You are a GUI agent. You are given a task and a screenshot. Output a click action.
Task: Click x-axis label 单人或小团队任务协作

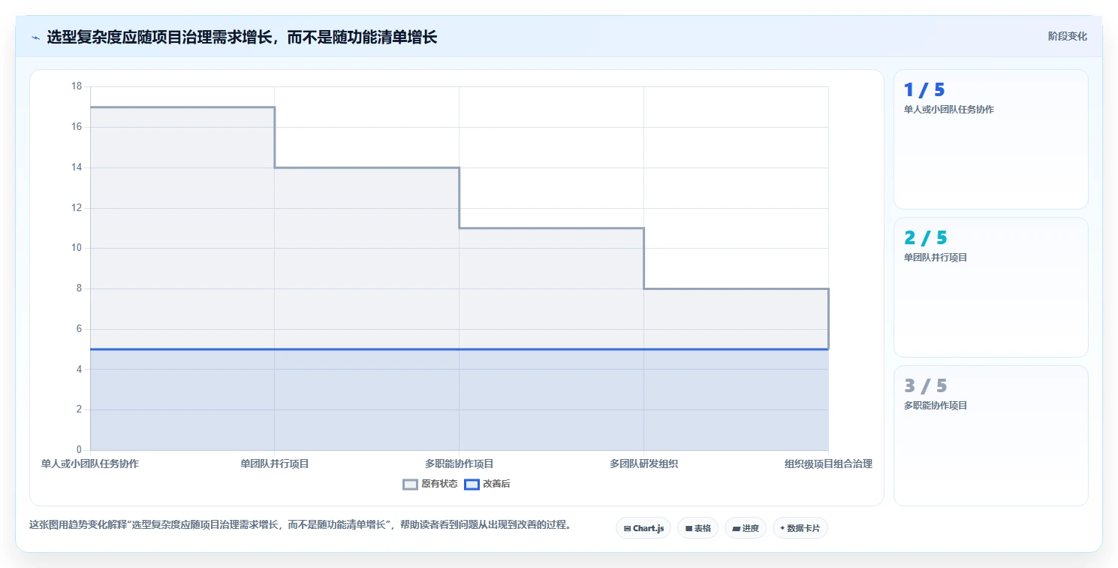(x=90, y=464)
